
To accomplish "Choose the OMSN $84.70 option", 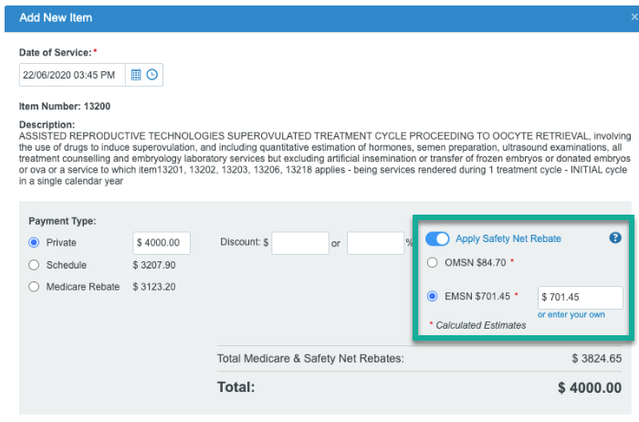I will pos(432,262).
